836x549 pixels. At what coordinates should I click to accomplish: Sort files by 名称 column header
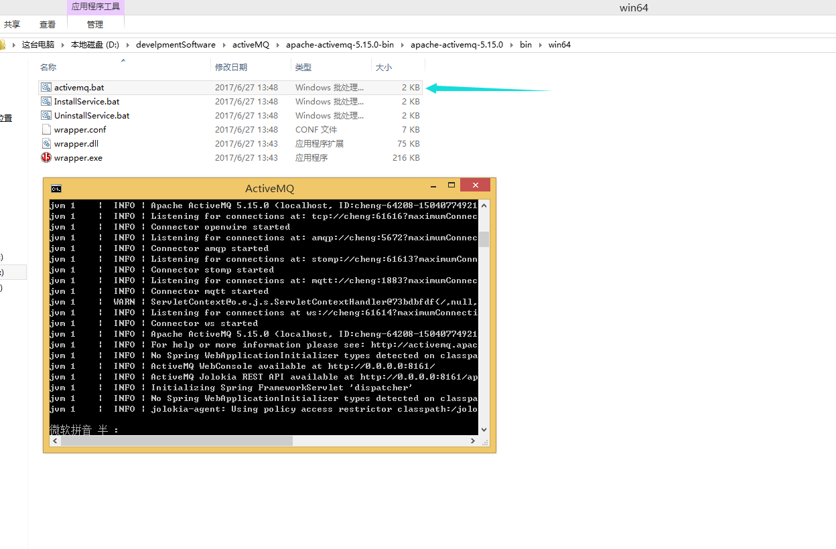48,67
